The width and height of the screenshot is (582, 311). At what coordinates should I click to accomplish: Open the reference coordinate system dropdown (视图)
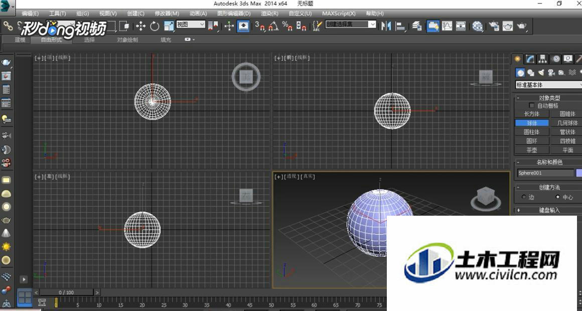[191, 25]
